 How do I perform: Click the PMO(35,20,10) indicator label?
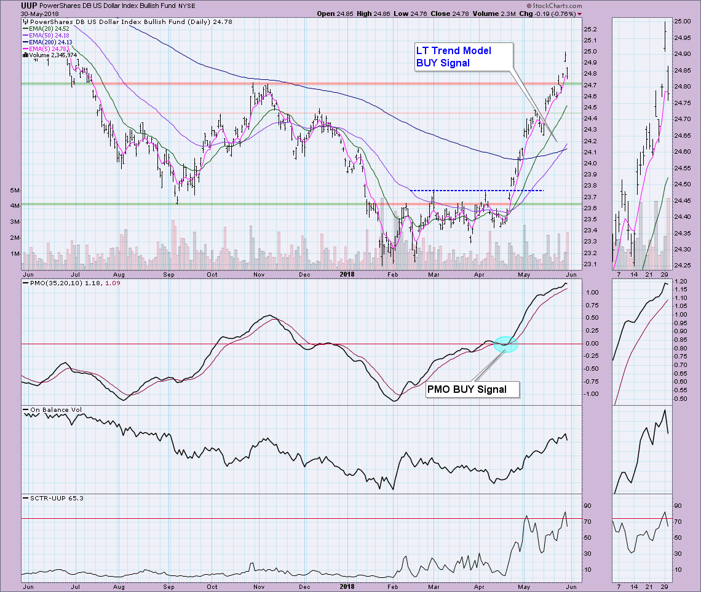click(71, 283)
